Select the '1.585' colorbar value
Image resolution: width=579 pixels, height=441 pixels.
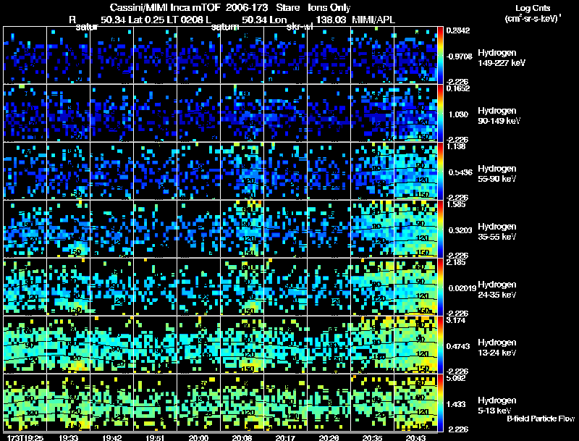(456, 204)
